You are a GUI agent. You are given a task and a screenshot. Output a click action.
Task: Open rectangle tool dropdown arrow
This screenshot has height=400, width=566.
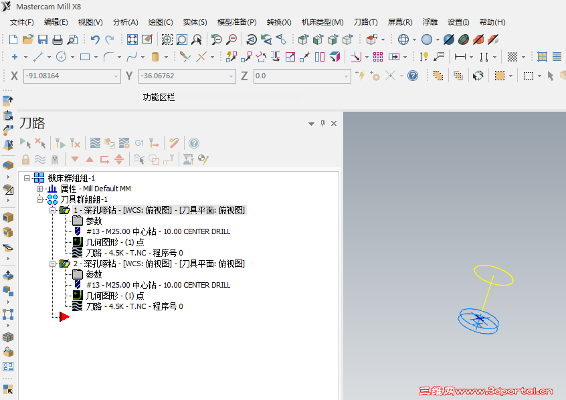(x=96, y=57)
